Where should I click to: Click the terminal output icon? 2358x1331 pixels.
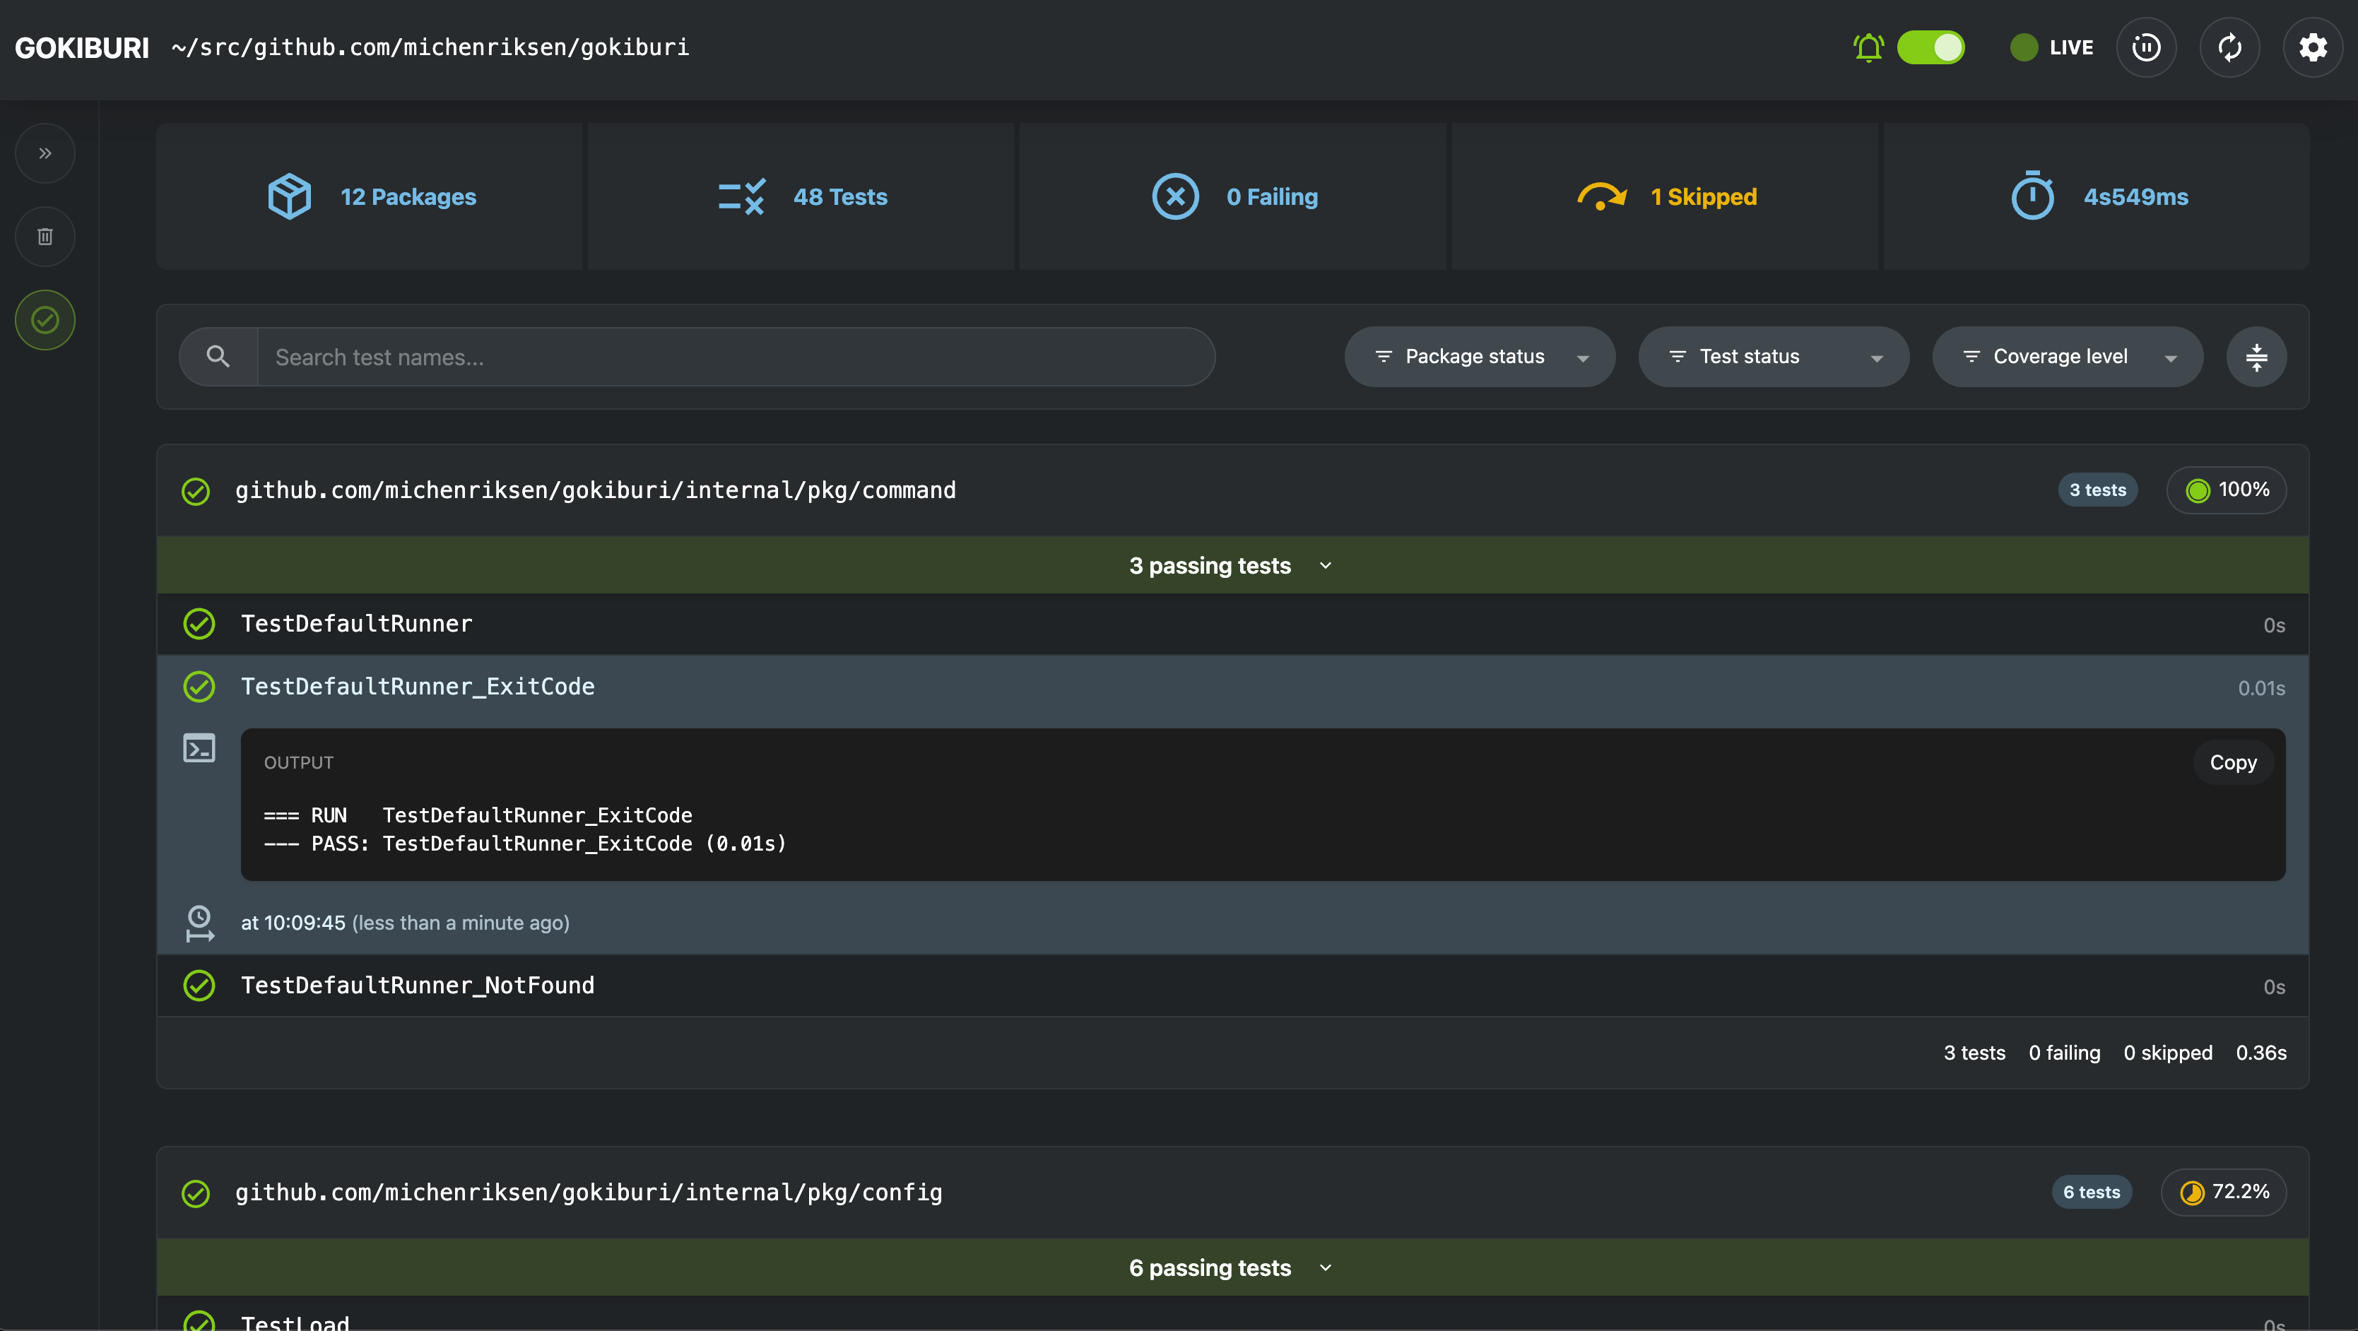tap(199, 748)
